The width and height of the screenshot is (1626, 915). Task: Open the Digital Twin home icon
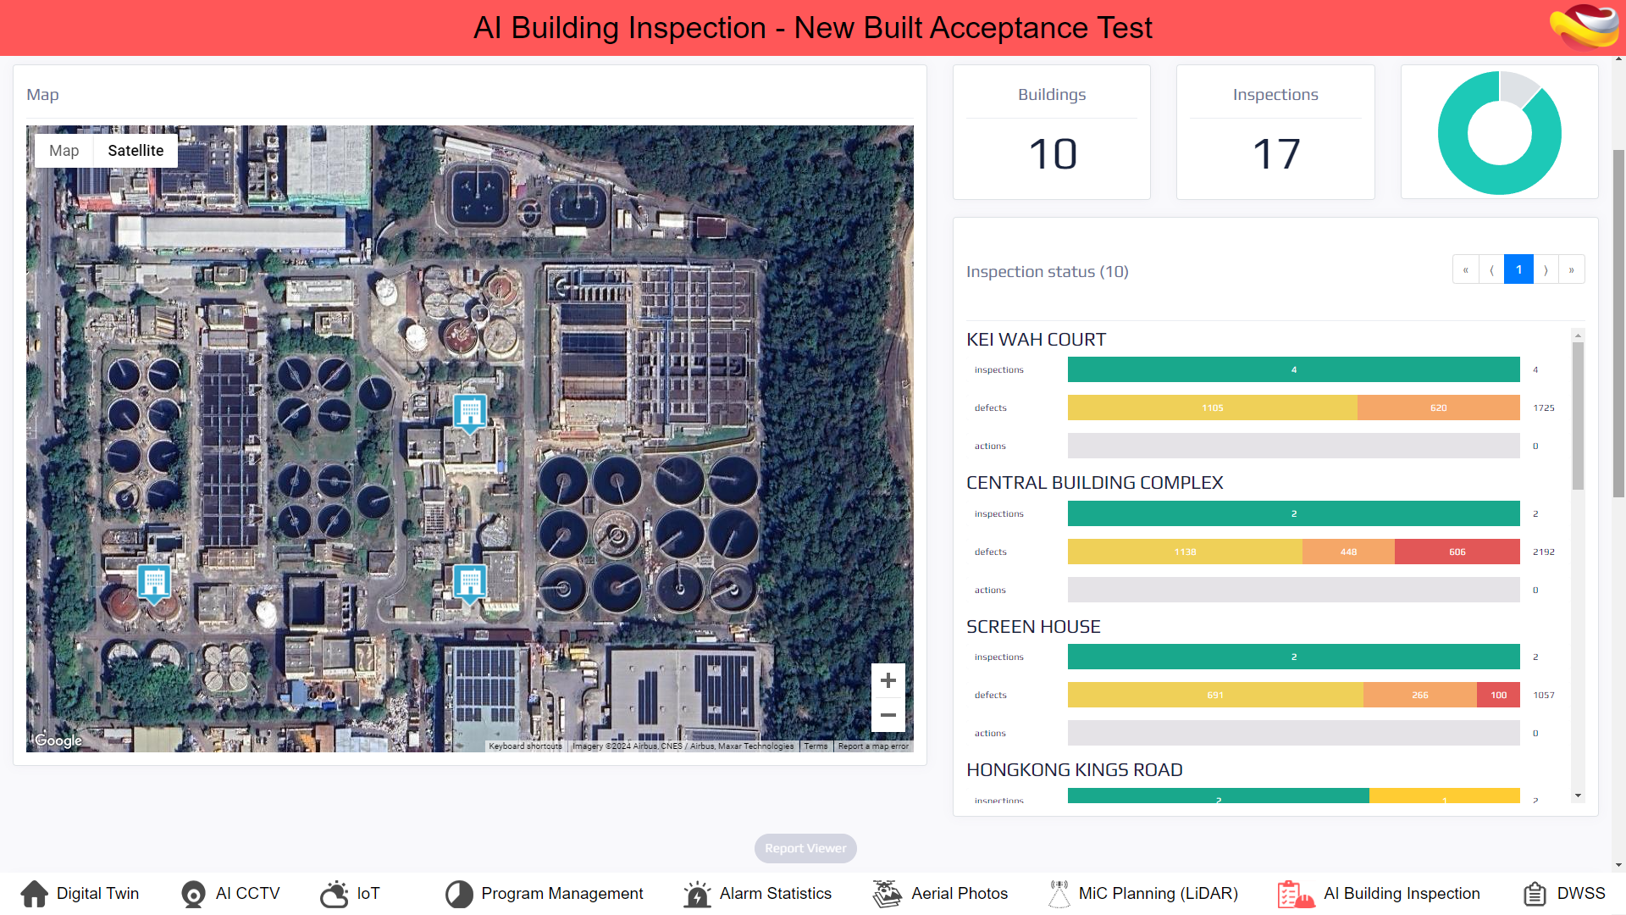point(34,894)
